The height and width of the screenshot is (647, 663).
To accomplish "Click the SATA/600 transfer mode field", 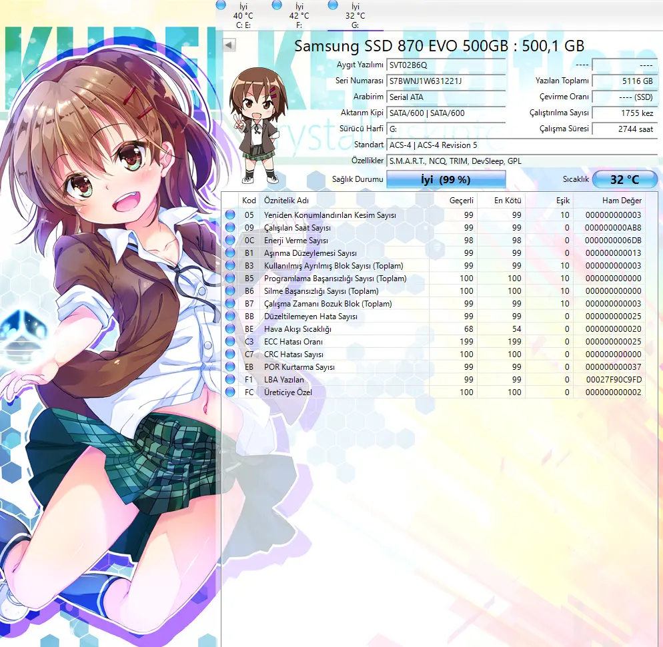I will coord(446,113).
